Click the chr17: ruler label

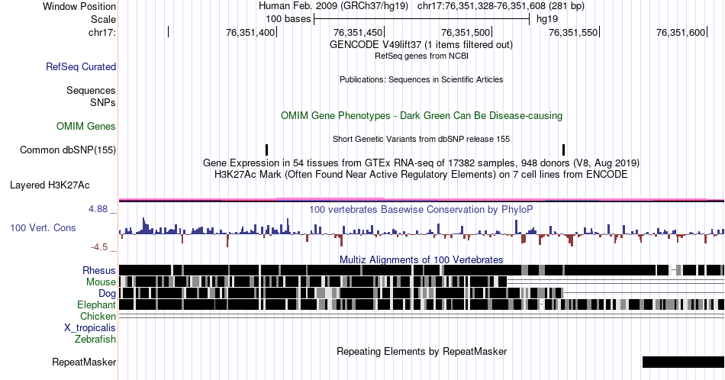point(101,32)
